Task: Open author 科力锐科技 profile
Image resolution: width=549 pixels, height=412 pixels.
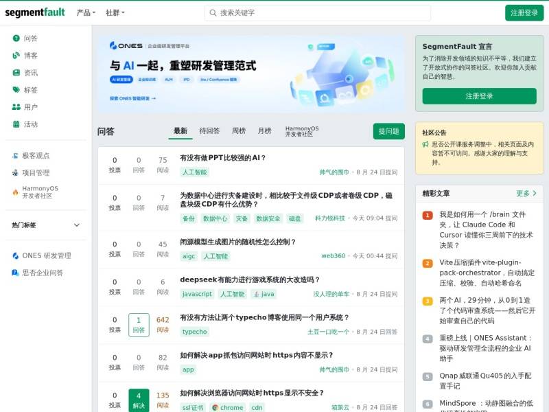Action: tap(330, 218)
